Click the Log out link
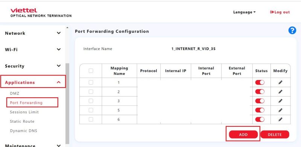Image resolution: width=301 pixels, height=147 pixels. (x=280, y=12)
